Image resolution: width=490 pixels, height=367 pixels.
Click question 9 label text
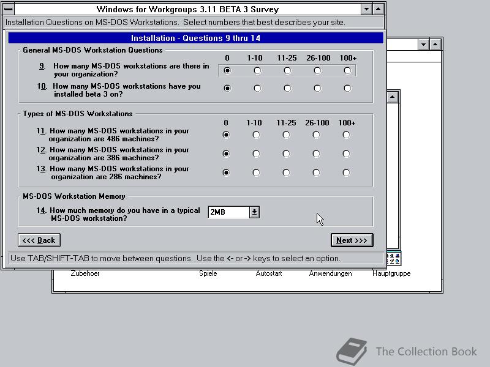pyautogui.click(x=124, y=70)
